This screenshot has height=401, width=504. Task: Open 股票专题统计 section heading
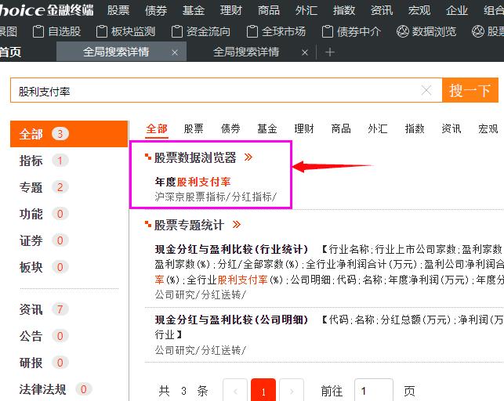pos(189,225)
